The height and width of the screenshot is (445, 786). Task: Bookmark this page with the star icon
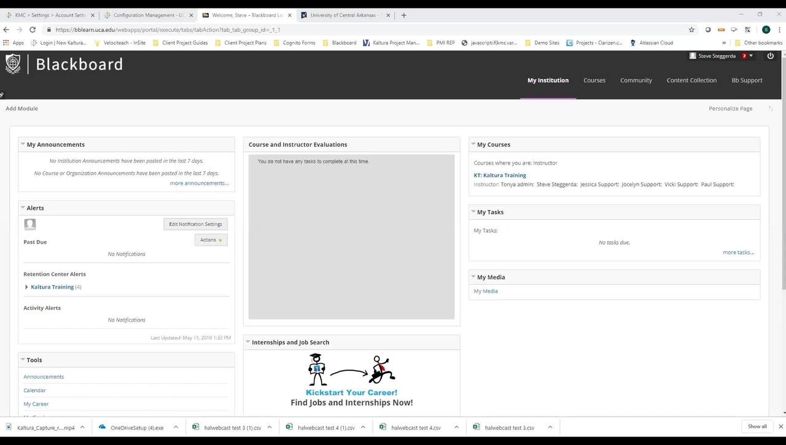tap(691, 29)
